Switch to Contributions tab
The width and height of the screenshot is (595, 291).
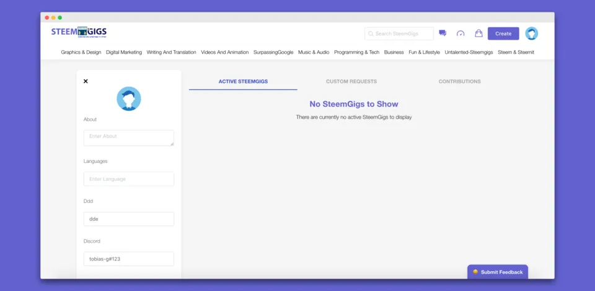(459, 82)
